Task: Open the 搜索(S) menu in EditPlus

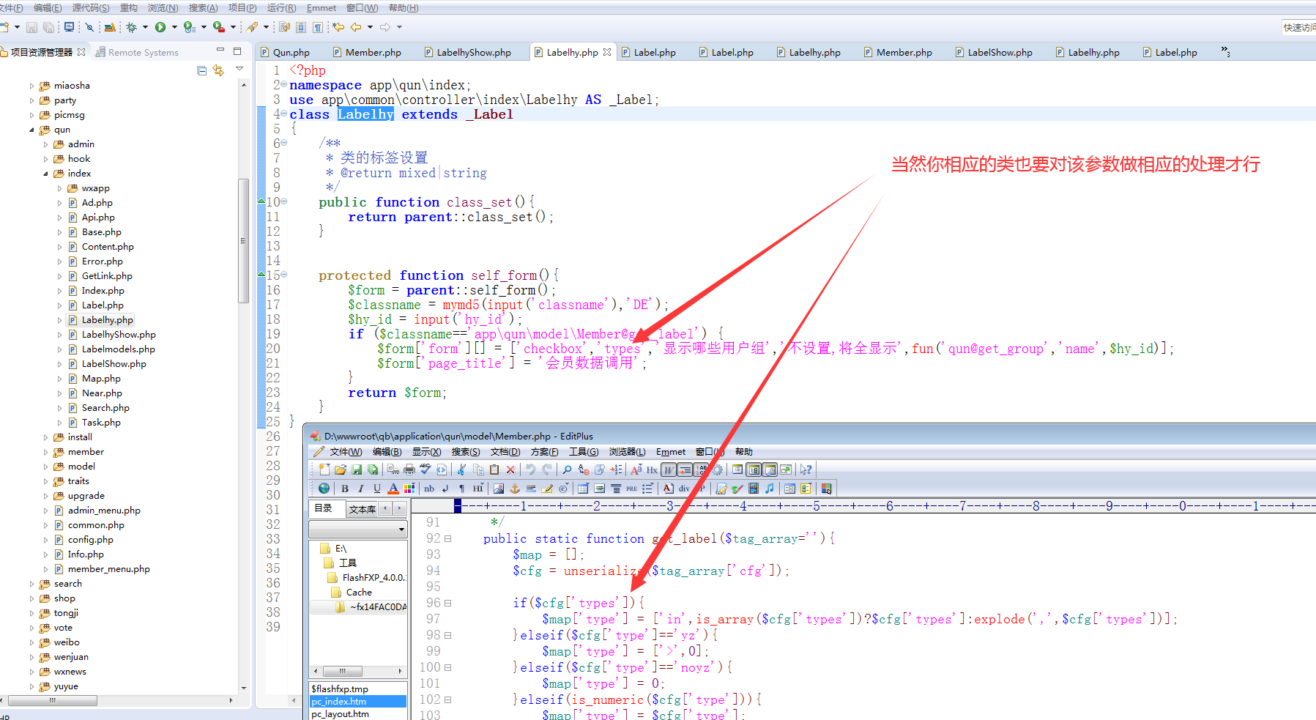Action: pyautogui.click(x=465, y=452)
